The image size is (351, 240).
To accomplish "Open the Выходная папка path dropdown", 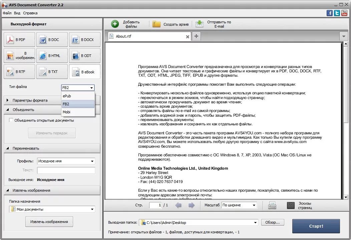I will point(199,223).
